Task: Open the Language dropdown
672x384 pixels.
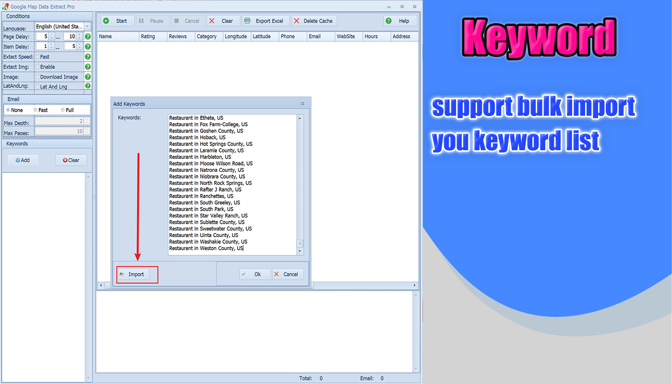Action: pos(87,26)
